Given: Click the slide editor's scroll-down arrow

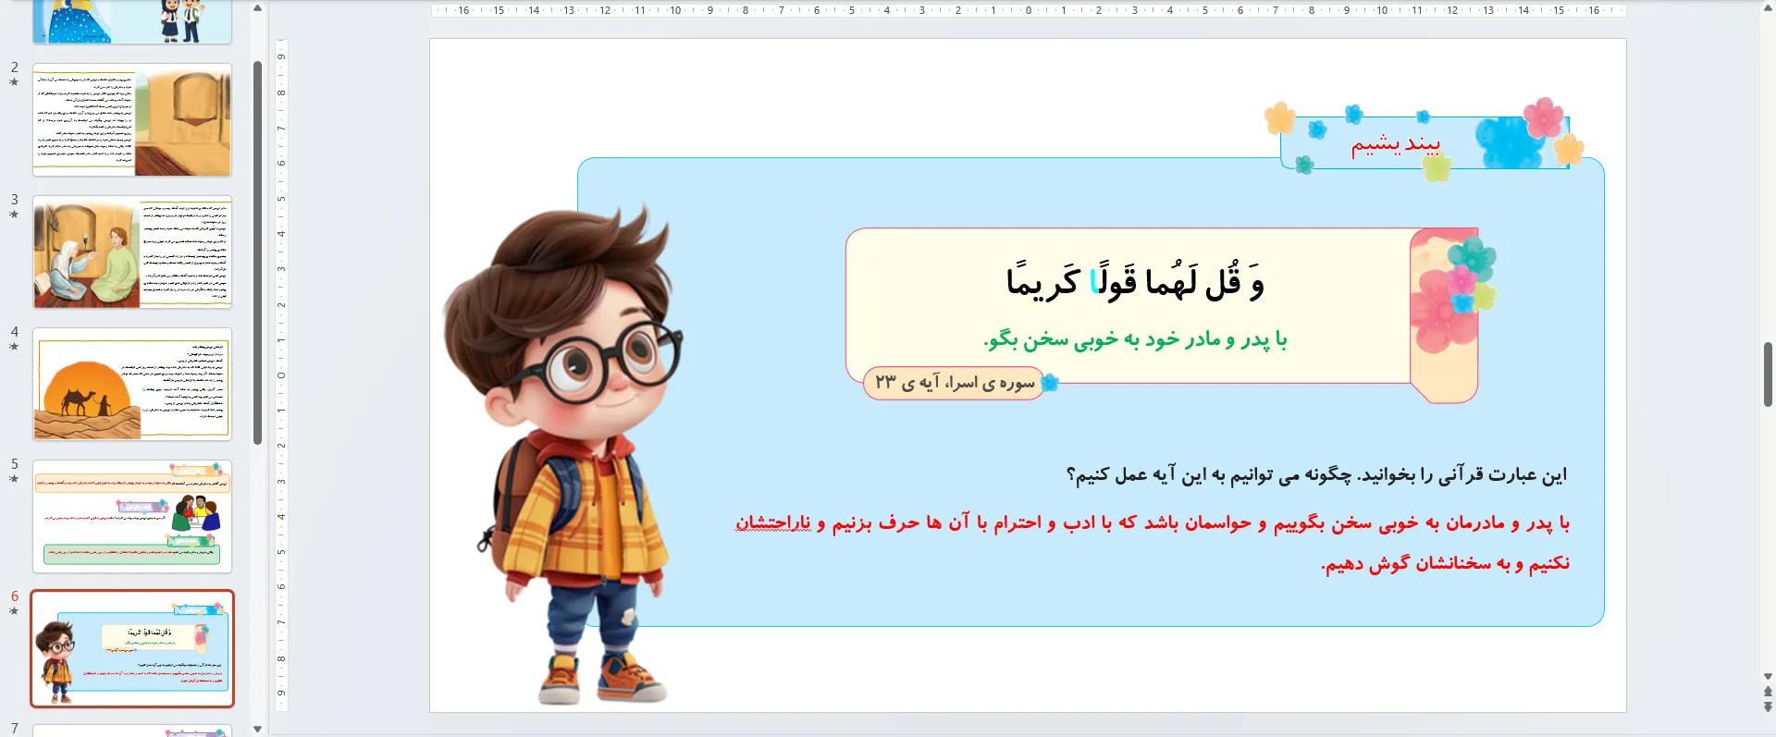Looking at the screenshot, I should tap(1768, 677).
